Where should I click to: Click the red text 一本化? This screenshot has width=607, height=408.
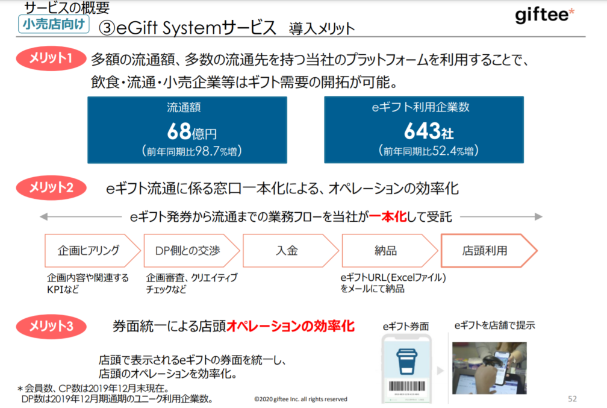(388, 216)
